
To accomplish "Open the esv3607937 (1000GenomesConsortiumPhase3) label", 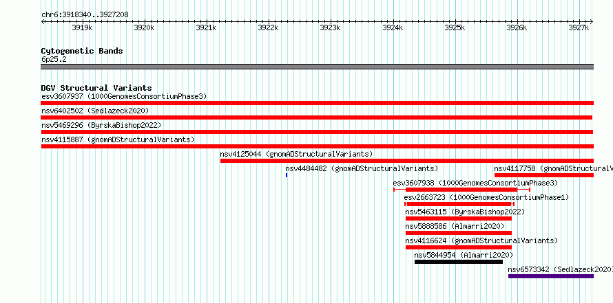I will point(124,96).
